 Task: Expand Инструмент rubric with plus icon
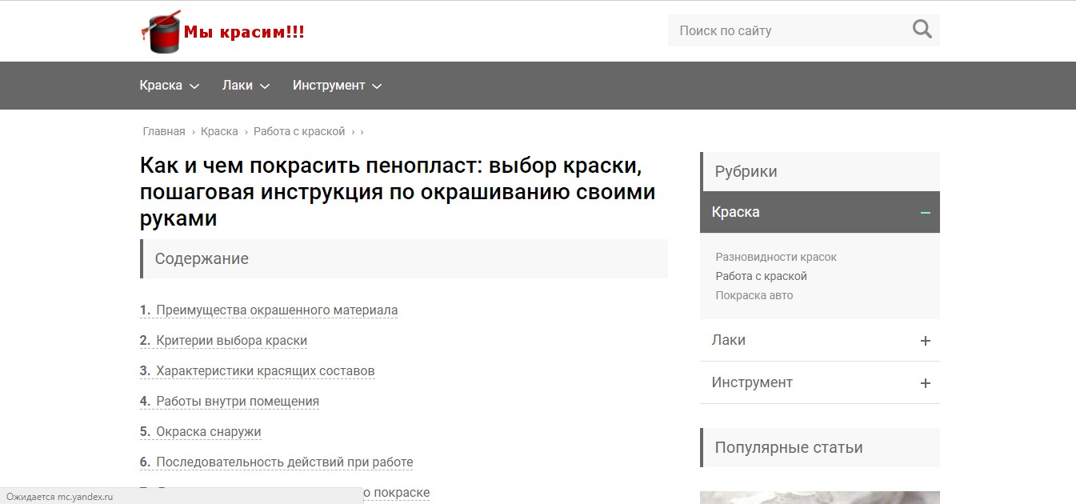pos(926,383)
